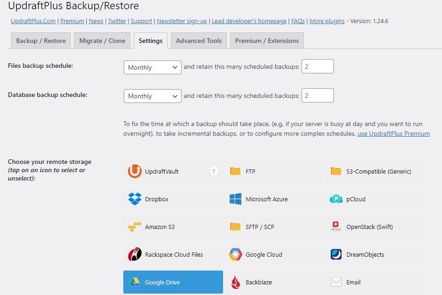Expand the Database backup schedule dropdown
The height and width of the screenshot is (295, 442).
152,96
